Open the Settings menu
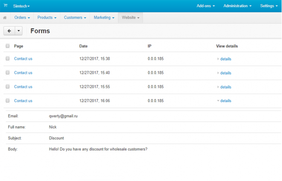The image size is (282, 181). [x=269, y=6]
